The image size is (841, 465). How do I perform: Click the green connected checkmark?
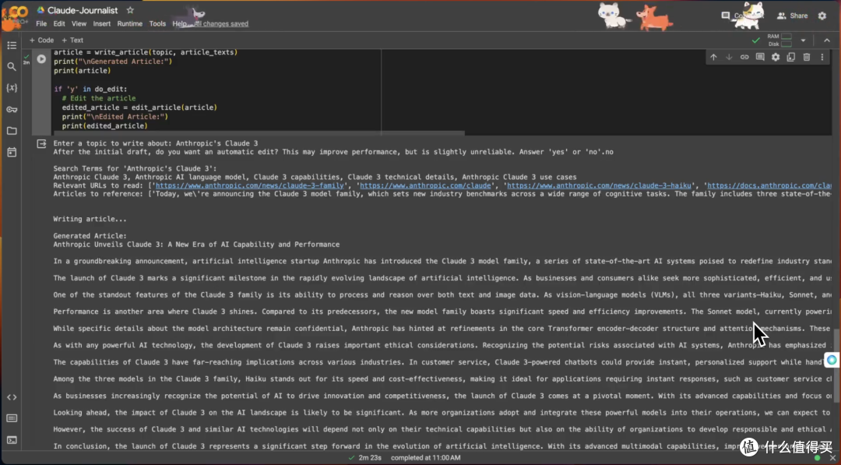pyautogui.click(x=755, y=41)
